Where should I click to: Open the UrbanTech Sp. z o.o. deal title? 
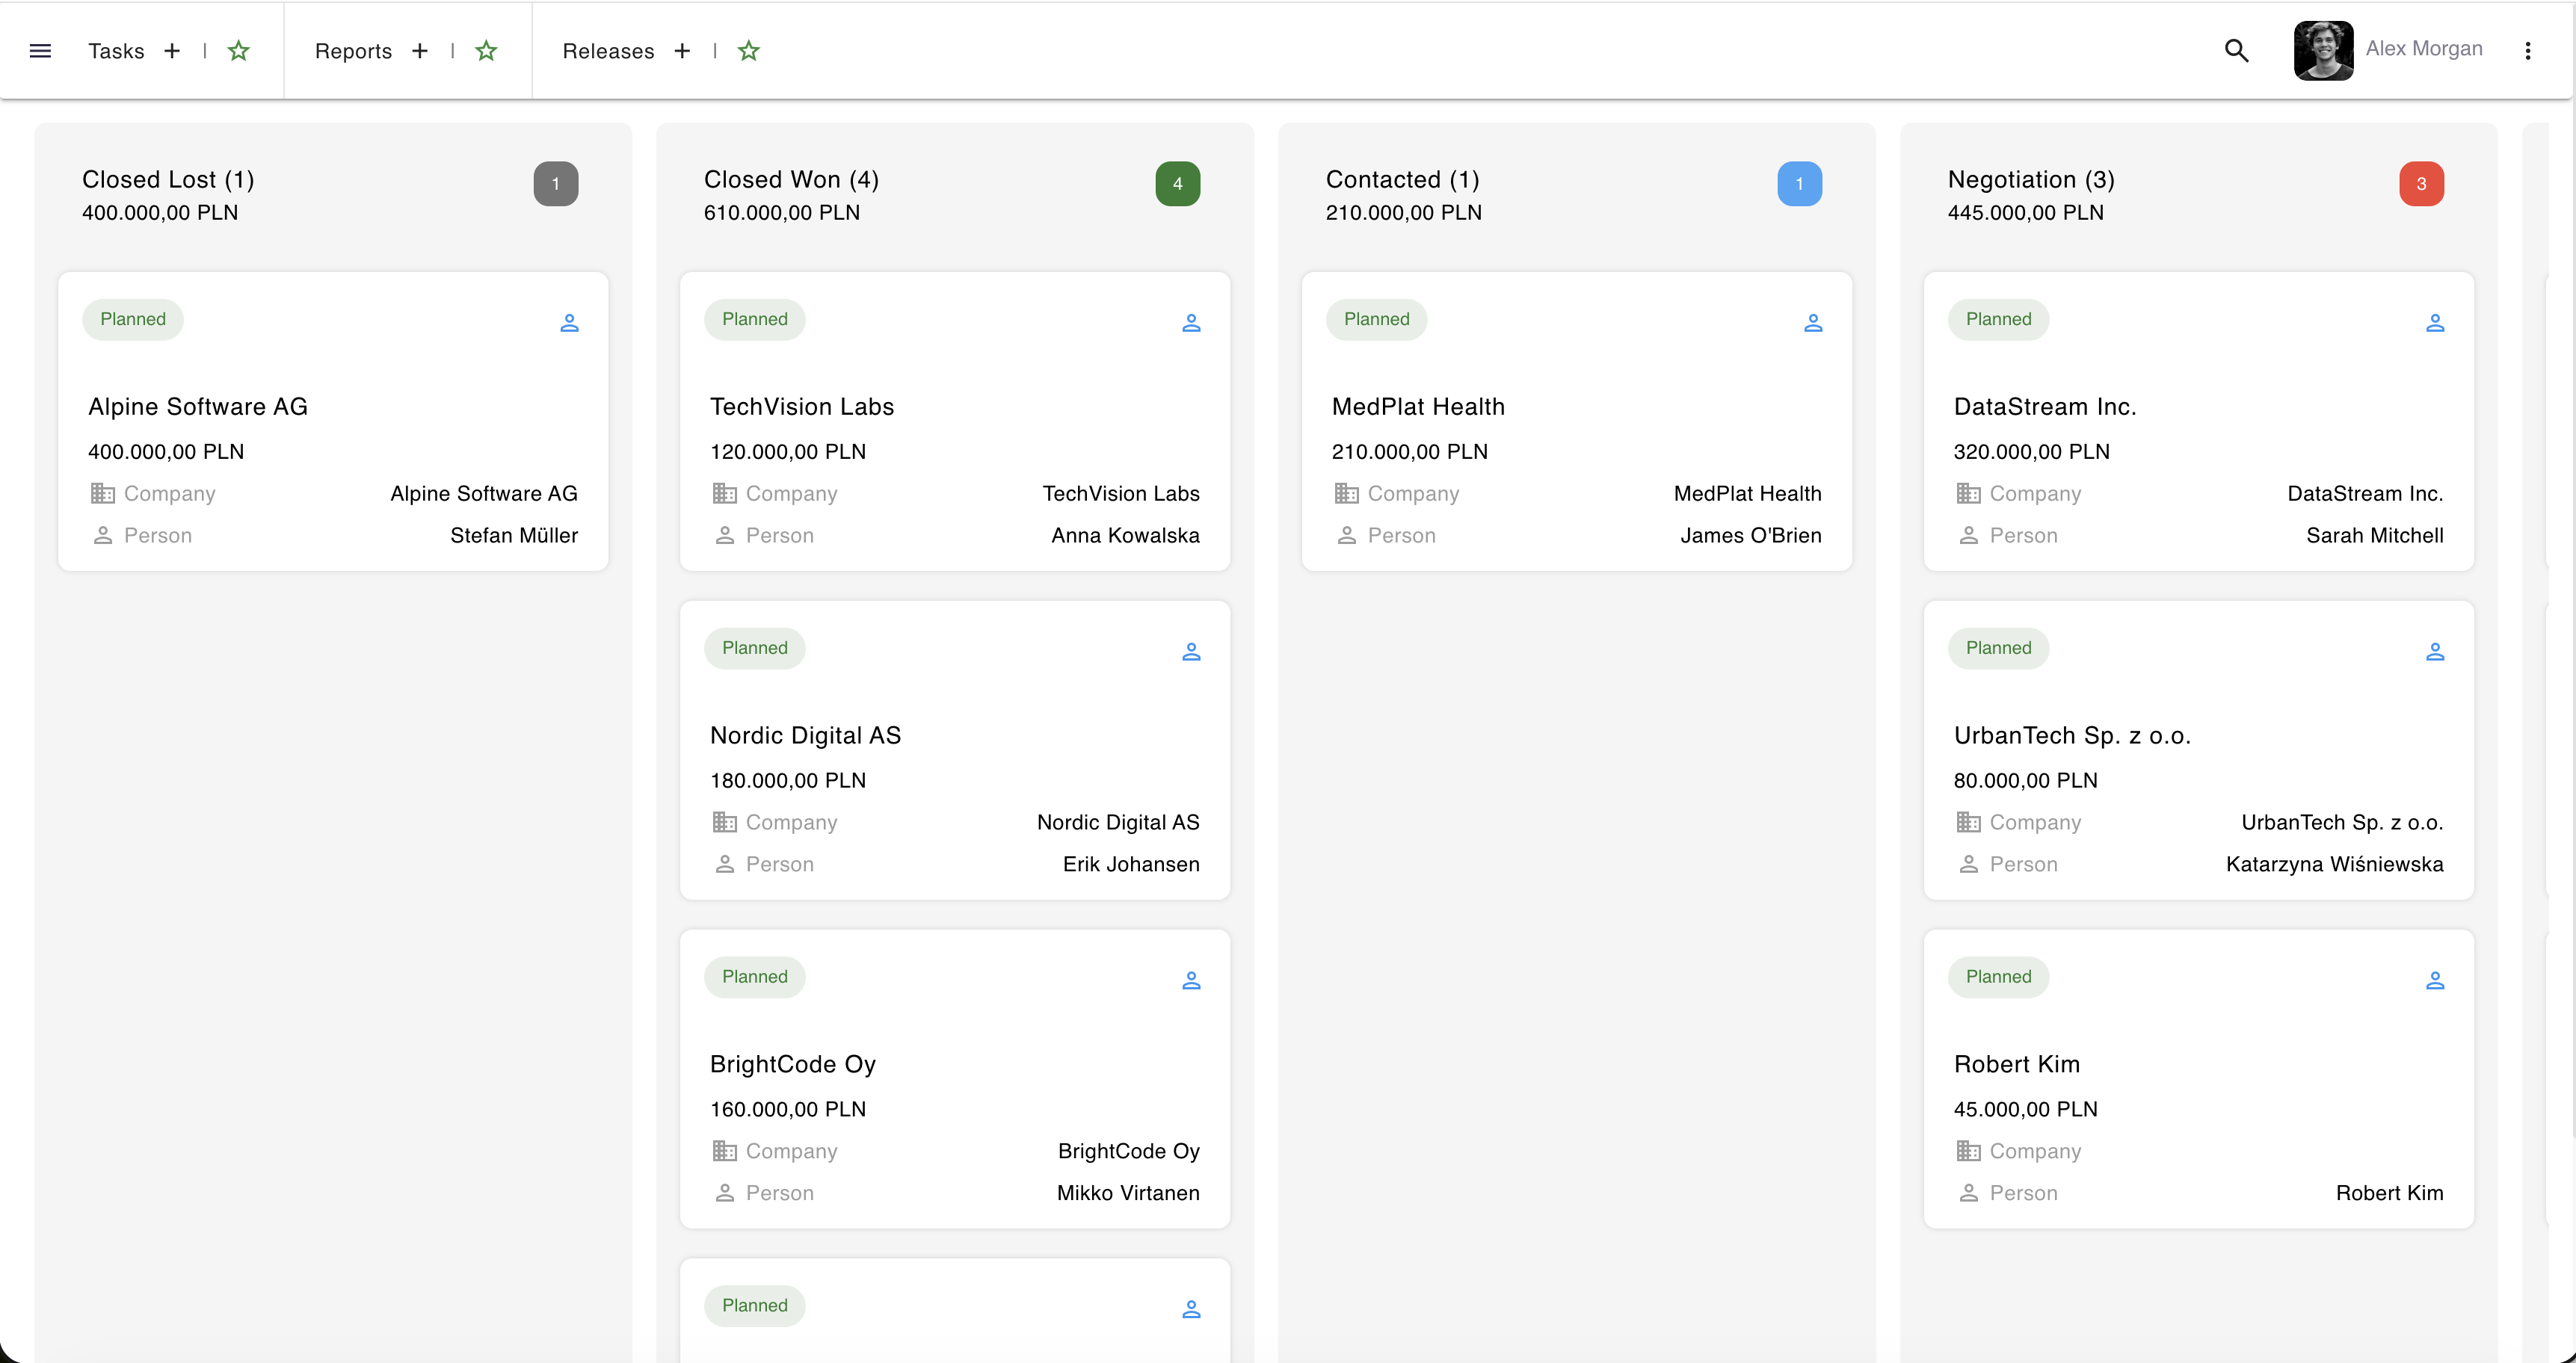point(2072,735)
